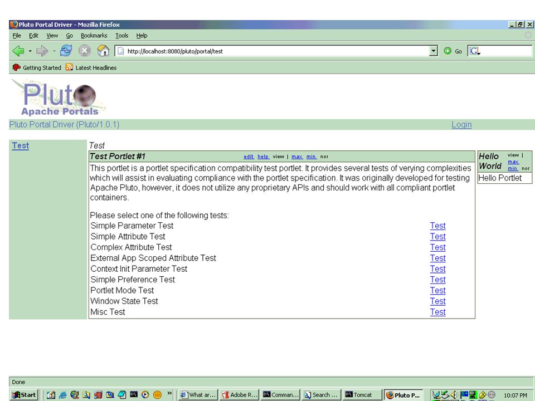Open the Back history dropdown arrow
535x401 pixels.
(30, 51)
